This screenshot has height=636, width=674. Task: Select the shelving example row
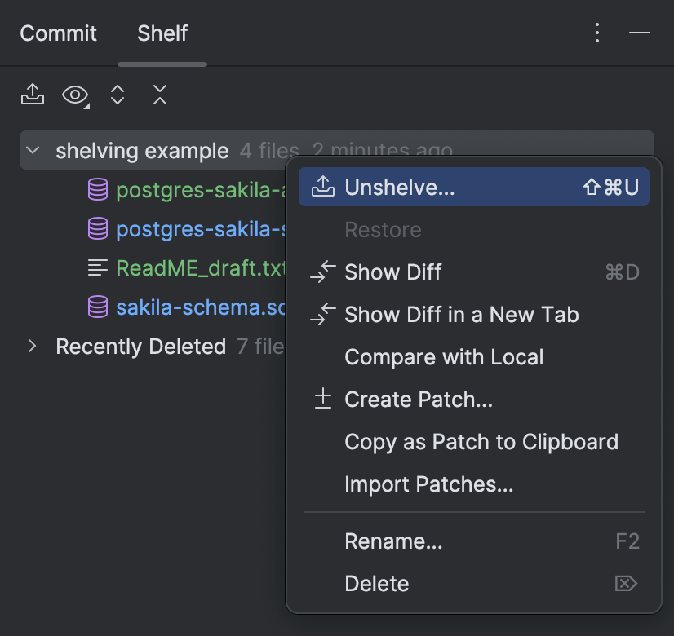click(x=336, y=150)
